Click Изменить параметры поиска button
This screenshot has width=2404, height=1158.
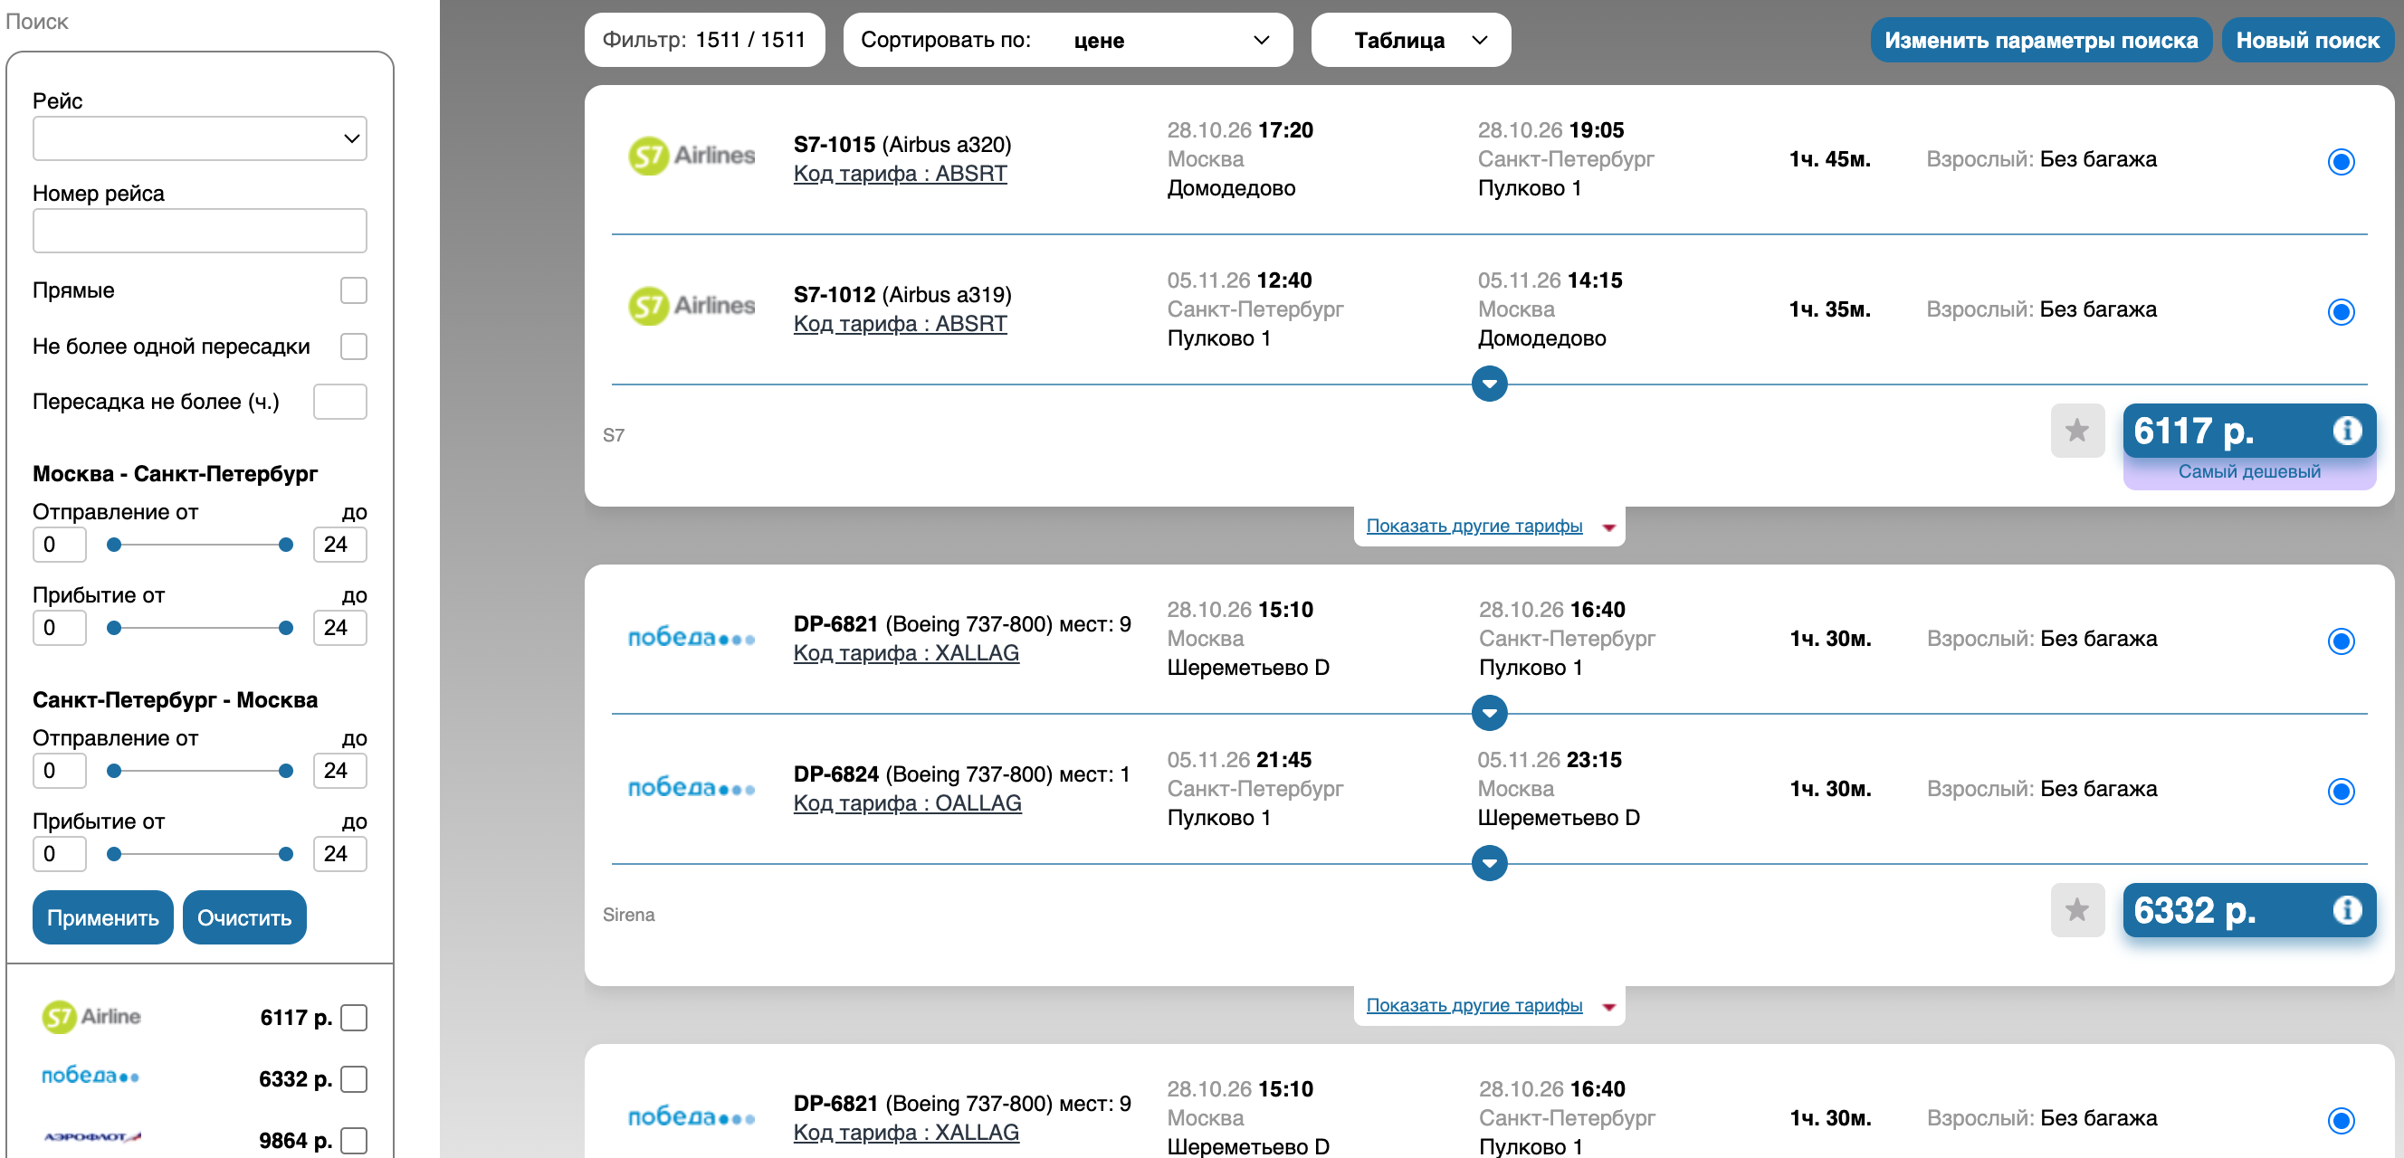pyautogui.click(x=2040, y=40)
